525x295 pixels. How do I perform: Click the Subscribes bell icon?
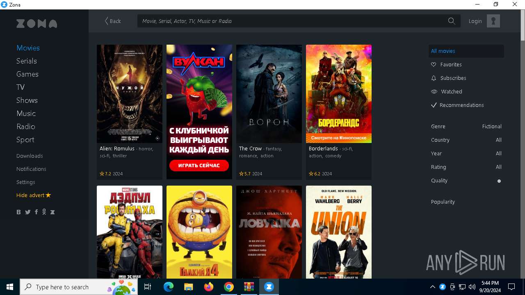[434, 78]
